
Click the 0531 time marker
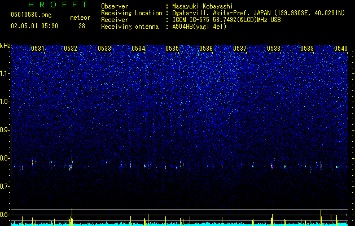point(38,49)
